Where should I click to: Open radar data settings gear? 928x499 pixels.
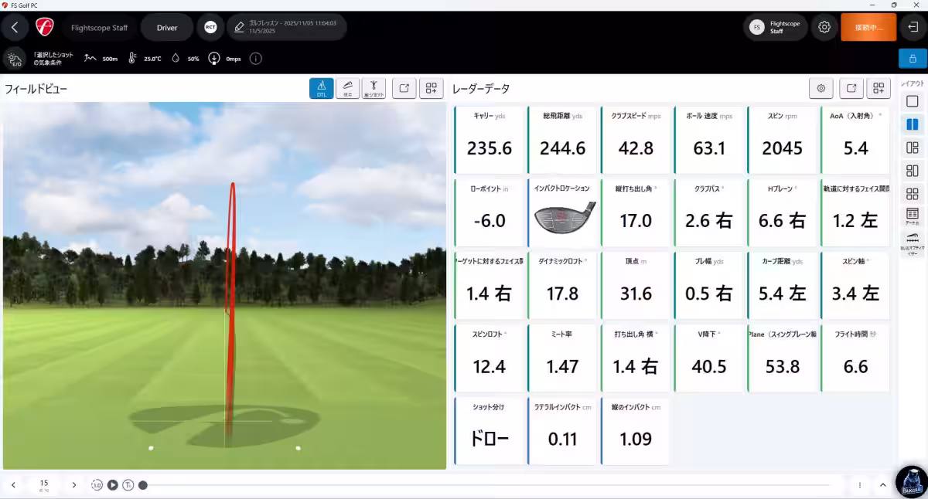click(821, 88)
